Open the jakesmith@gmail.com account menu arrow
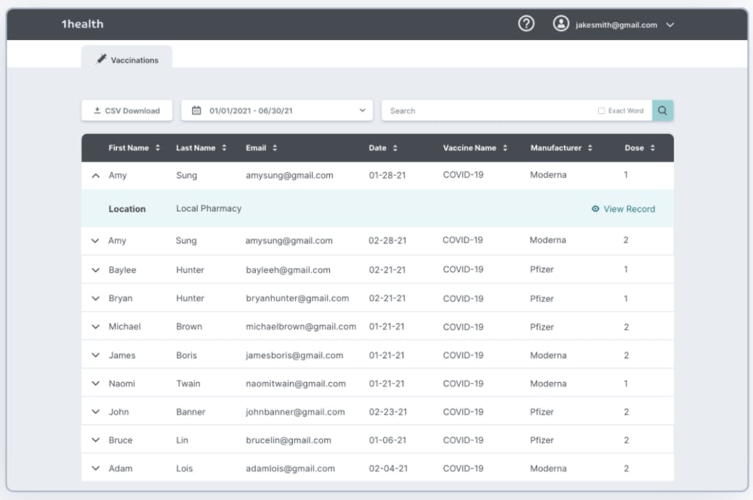The height and width of the screenshot is (500, 753). click(670, 25)
